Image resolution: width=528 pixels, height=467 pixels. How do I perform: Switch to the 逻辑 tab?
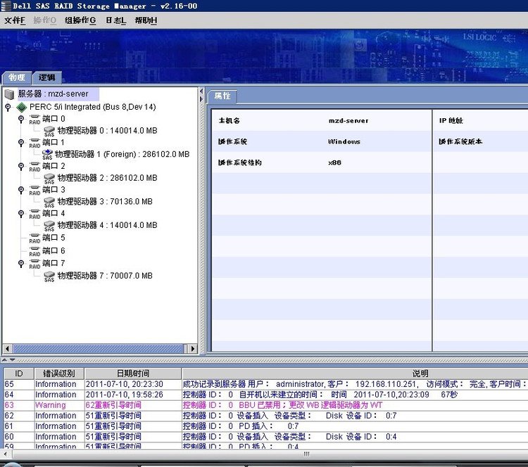click(x=46, y=78)
